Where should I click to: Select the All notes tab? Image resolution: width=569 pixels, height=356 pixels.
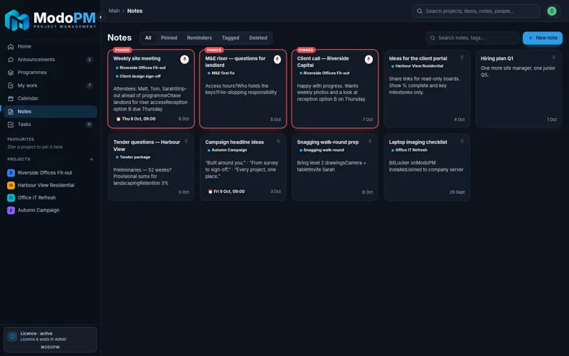coord(148,38)
